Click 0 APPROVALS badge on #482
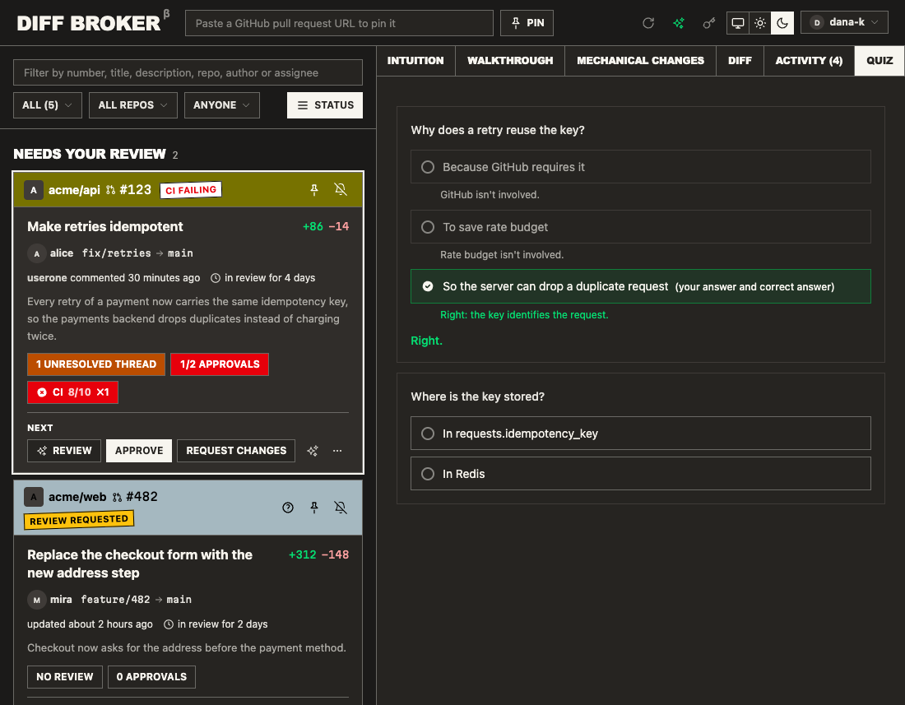Image resolution: width=905 pixels, height=705 pixels. [x=152, y=677]
